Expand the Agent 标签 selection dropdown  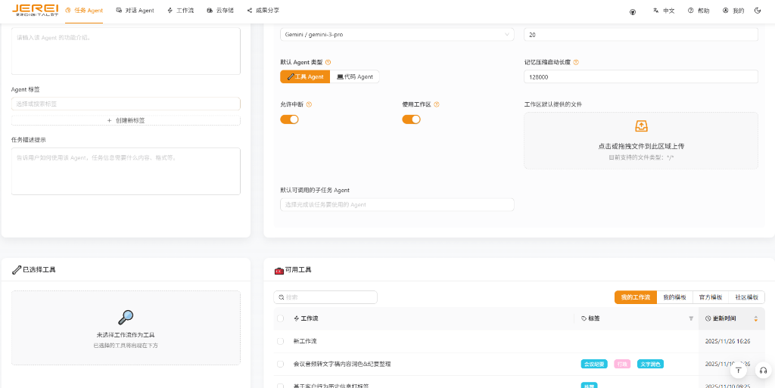point(126,104)
